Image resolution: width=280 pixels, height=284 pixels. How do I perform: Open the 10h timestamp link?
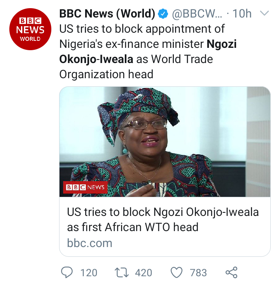point(242,14)
